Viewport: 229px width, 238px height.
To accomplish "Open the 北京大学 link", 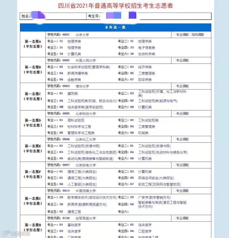I will point(82,35).
